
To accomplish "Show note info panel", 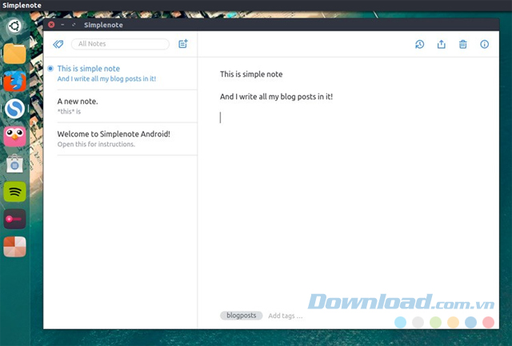I will pyautogui.click(x=484, y=45).
